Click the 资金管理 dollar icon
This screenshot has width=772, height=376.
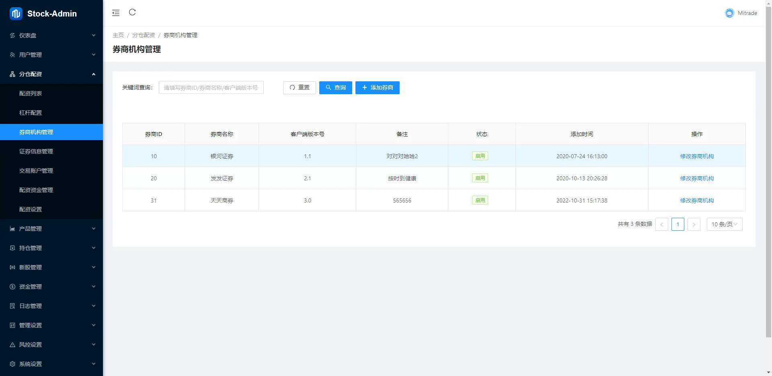point(12,287)
